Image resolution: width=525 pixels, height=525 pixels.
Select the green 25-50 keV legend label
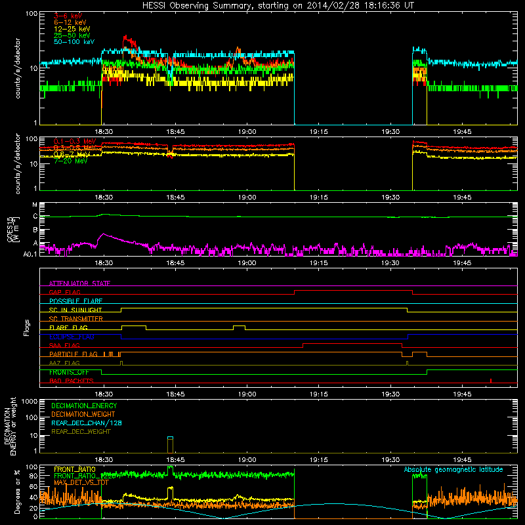[x=72, y=35]
